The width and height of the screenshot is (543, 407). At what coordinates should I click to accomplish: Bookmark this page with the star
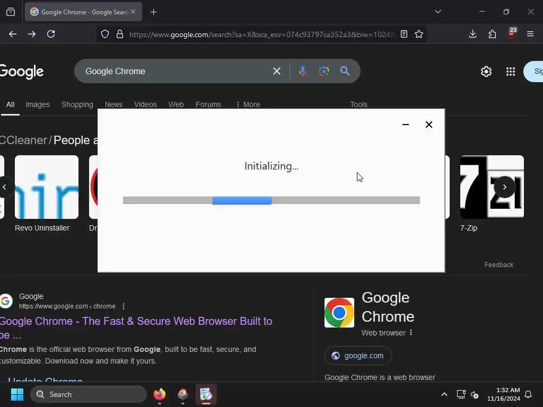[x=419, y=34]
